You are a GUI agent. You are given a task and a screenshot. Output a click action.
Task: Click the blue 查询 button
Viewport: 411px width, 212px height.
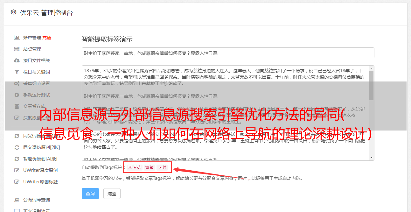90,194
